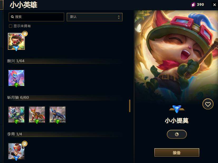
Task: Click green gem on 敖兴 thumbnail
Action: coord(16,85)
